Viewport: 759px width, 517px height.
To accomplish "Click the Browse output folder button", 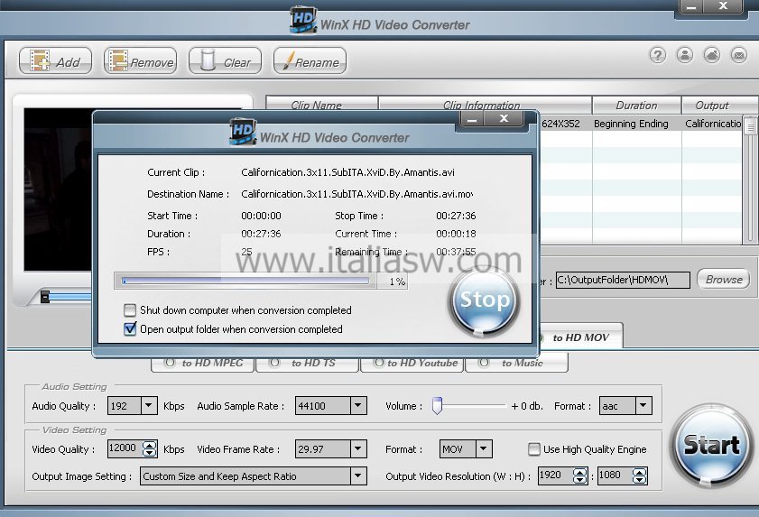I will point(724,280).
